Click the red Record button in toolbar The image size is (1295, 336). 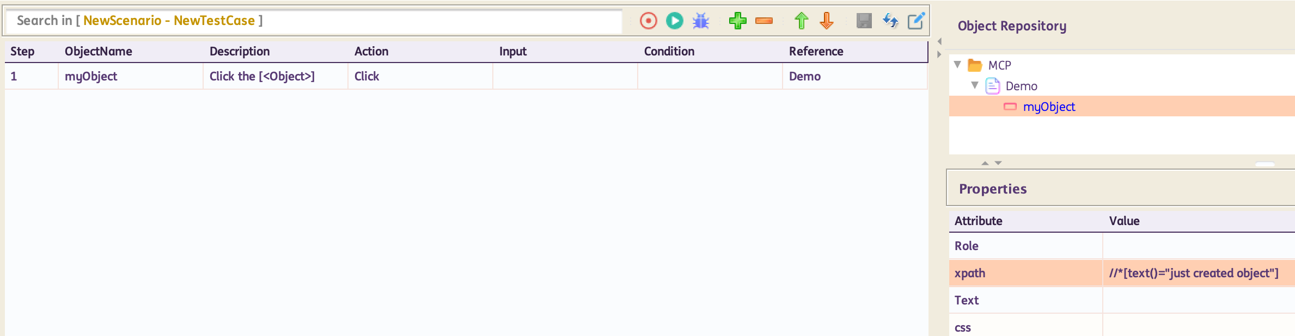[x=648, y=21]
